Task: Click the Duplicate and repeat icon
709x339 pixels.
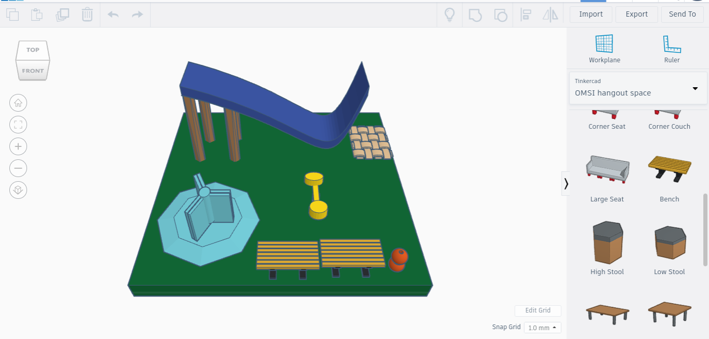Action: [x=62, y=15]
